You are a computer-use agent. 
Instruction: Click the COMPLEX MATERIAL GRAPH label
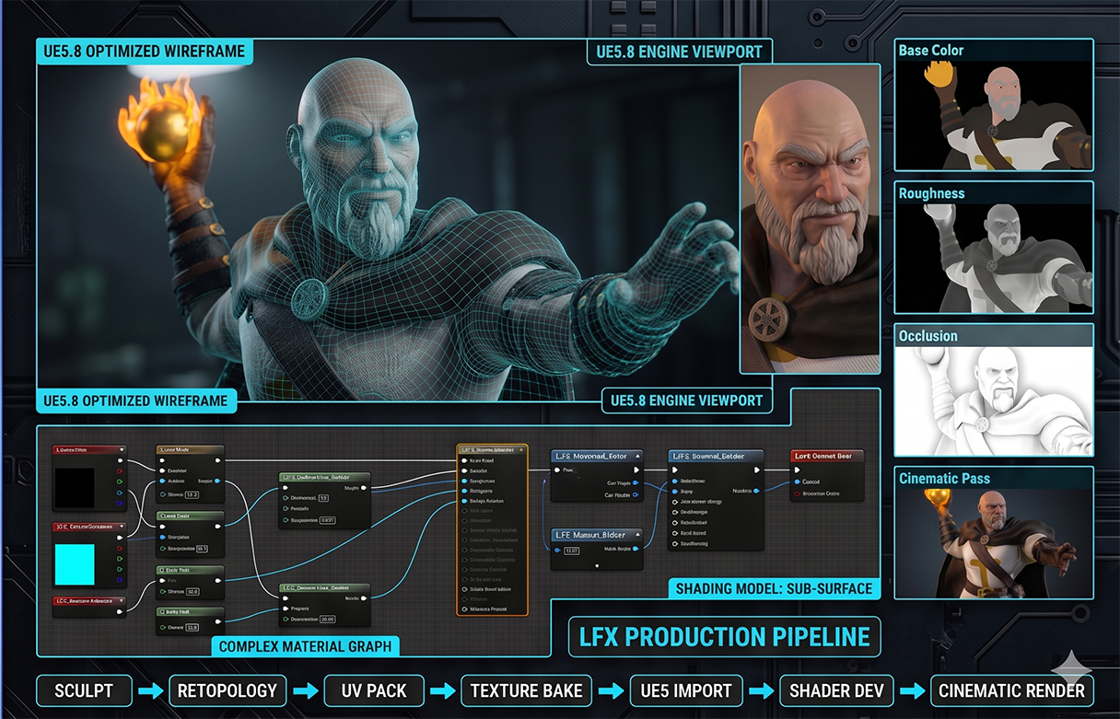305,646
